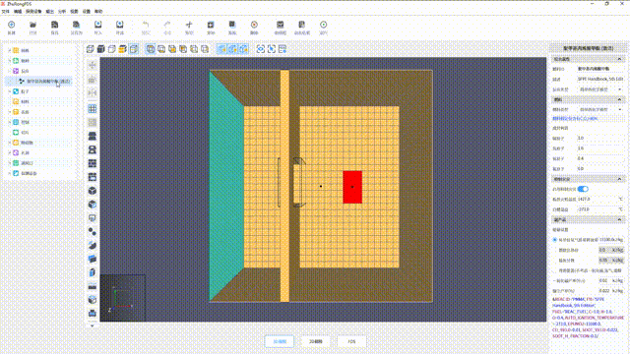Click the first wireframe cube view icon
This screenshot has height=354, width=630.
(90, 49)
